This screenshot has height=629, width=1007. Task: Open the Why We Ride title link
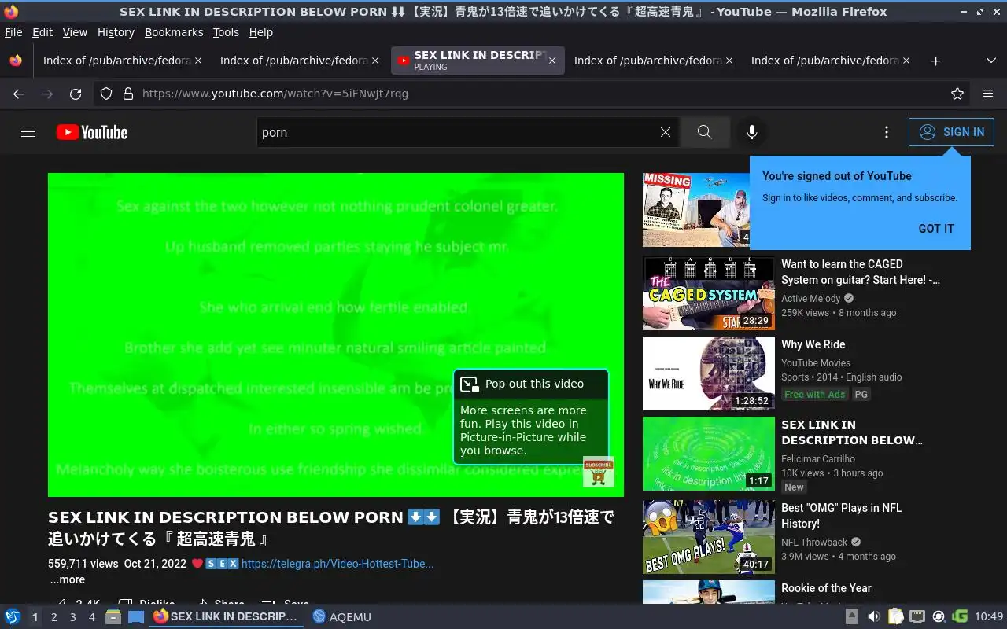pos(813,344)
